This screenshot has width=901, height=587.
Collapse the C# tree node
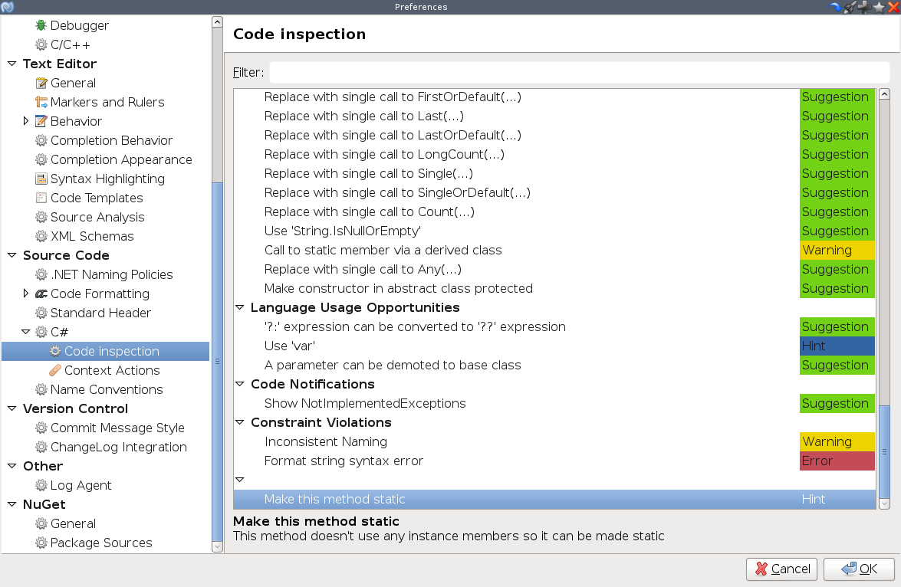coord(26,332)
